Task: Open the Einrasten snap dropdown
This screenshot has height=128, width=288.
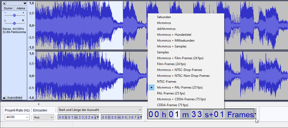Action: click(51, 117)
